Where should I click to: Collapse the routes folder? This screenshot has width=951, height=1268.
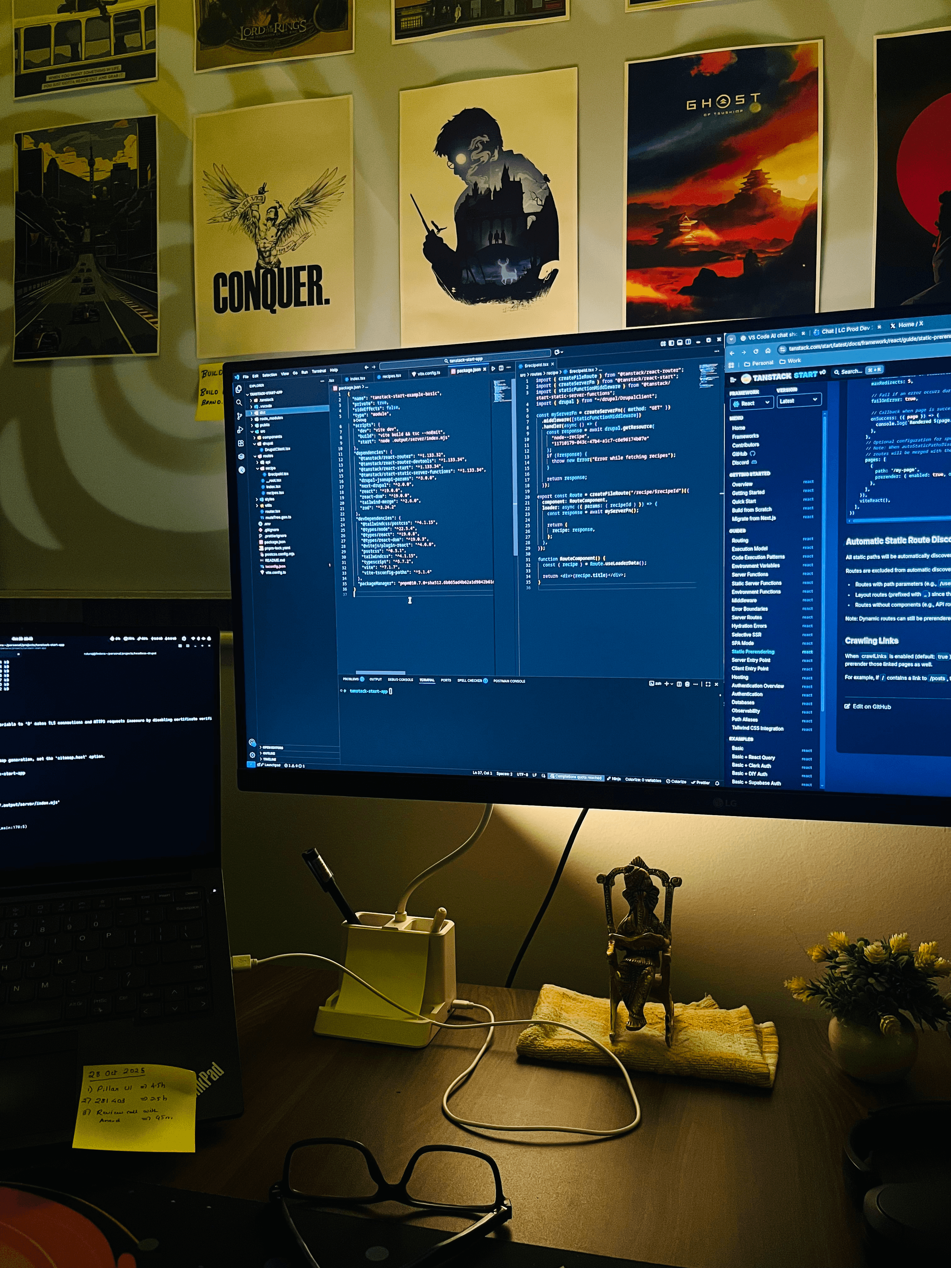(x=264, y=456)
